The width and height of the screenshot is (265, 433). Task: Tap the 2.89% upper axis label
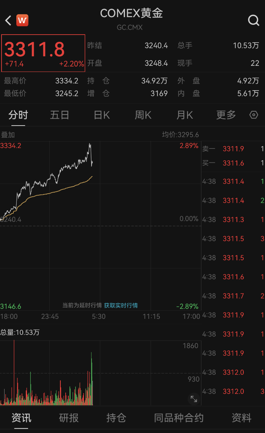189,146
